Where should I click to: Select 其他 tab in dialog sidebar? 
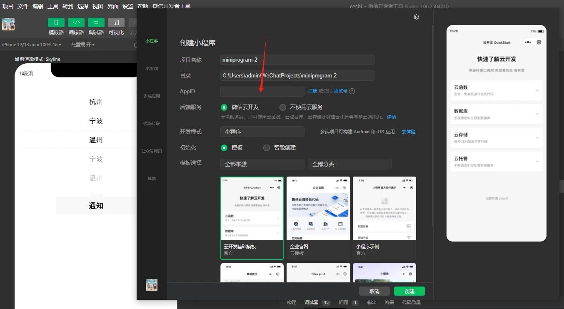[x=152, y=178]
